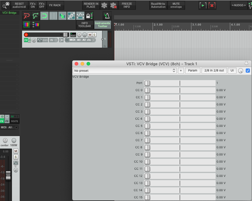Click Read/Write Automation button
This screenshot has height=201, width=252.
click(158, 5)
